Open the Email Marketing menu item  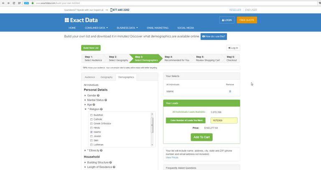tap(158, 28)
